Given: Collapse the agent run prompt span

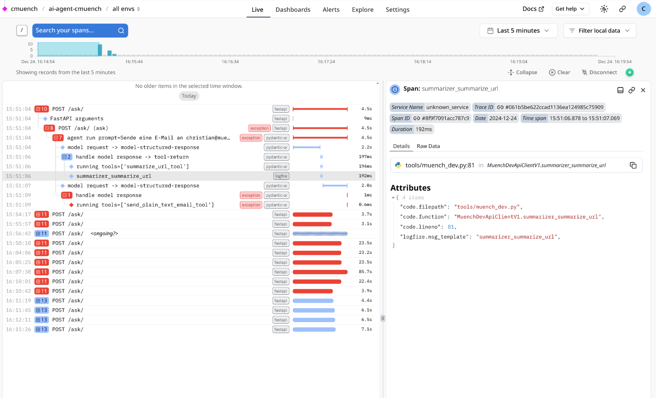Looking at the screenshot, I should click(x=58, y=138).
